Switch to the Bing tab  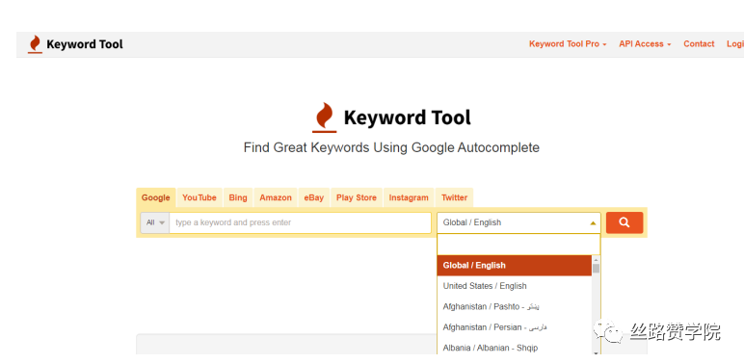coord(238,197)
